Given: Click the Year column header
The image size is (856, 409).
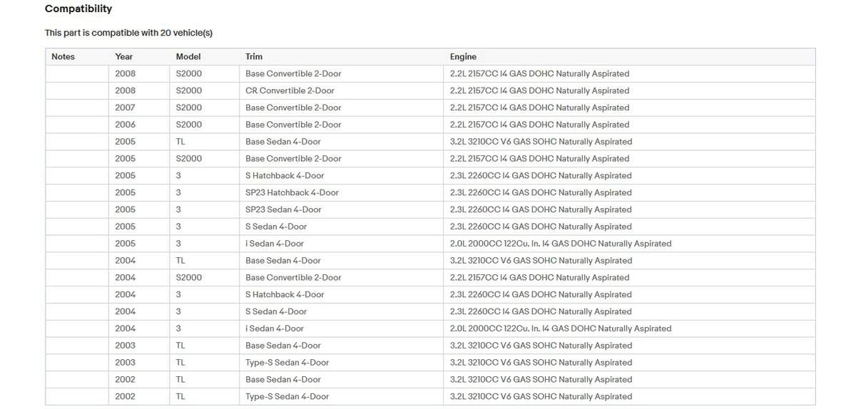Looking at the screenshot, I should 124,57.
